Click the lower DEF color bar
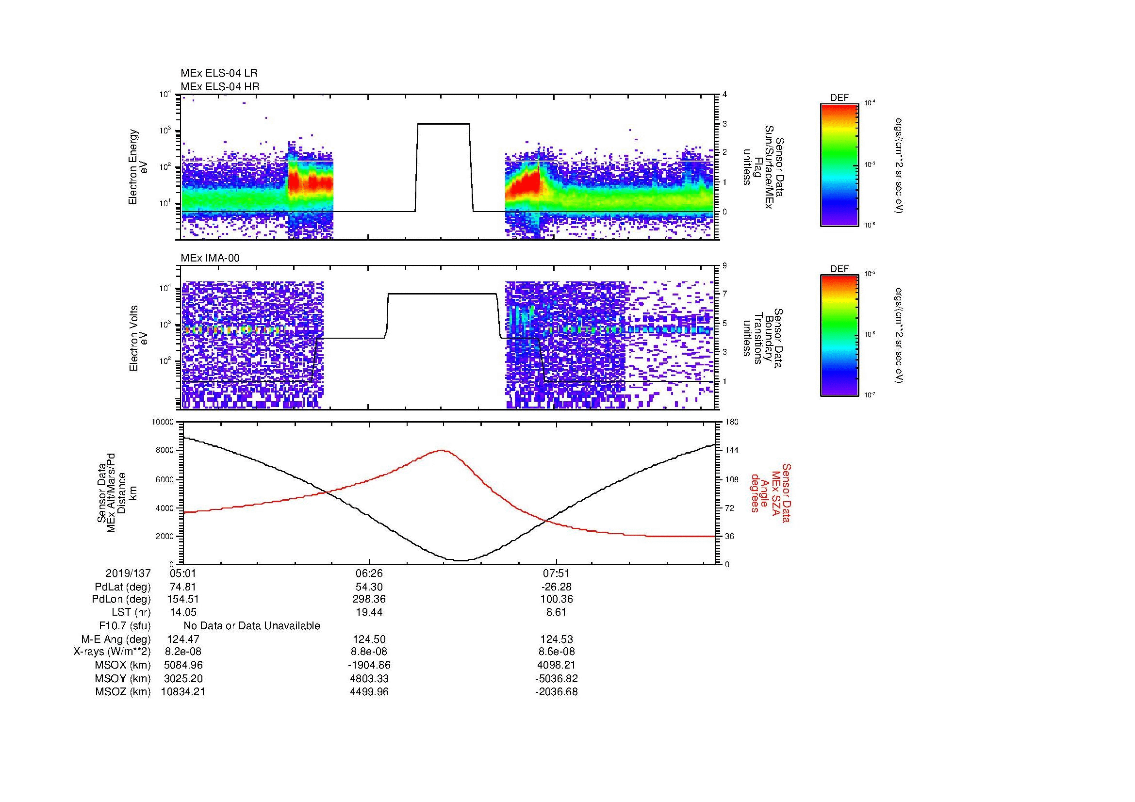Image resolution: width=1135 pixels, height=802 pixels. point(839,336)
